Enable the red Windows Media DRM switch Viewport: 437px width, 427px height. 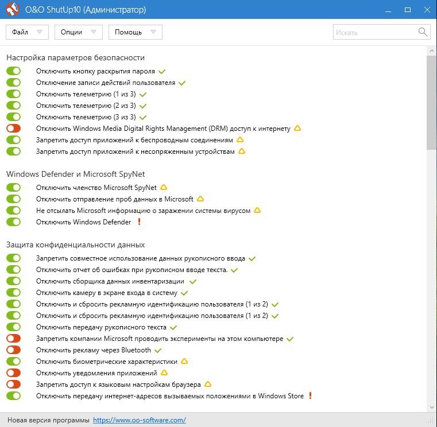pyautogui.click(x=13, y=128)
